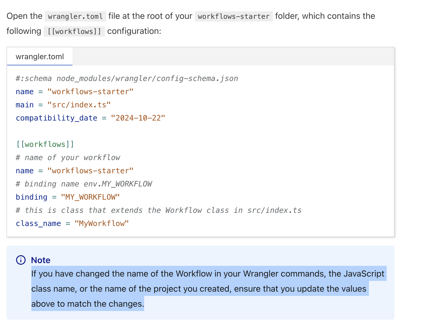Image resolution: width=422 pixels, height=325 pixels.
Task: Click the #:schema comment line
Action: (127, 79)
